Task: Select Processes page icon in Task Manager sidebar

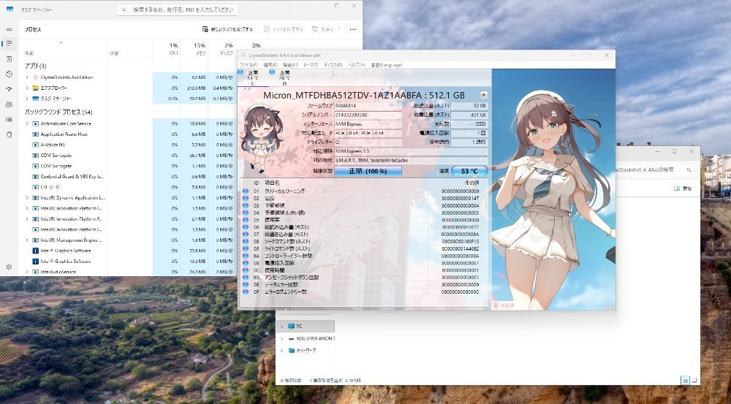Action: [x=9, y=44]
